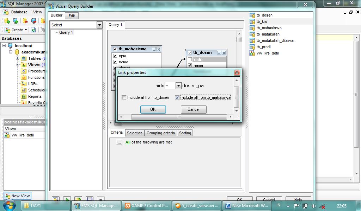Screen dimensions: 361x211
Task: Uncheck npm field in tb_mahasiswa
Action: tap(115, 56)
